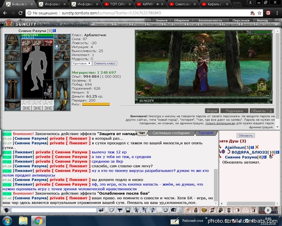Open info for ВОДЯРА_БЛЮЗЗ in player list
282x226 pixels.
click(278, 152)
